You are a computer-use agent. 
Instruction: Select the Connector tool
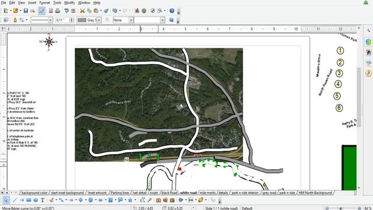(x=61, y=200)
